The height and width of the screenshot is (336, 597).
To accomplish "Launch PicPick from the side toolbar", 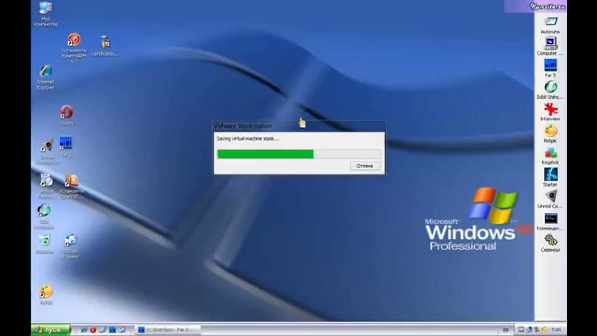I will pos(550,134).
